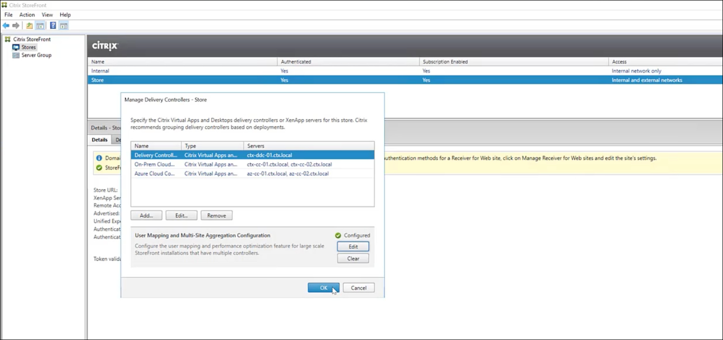Open Help using the question mark icon
The image size is (723, 340).
pos(53,26)
